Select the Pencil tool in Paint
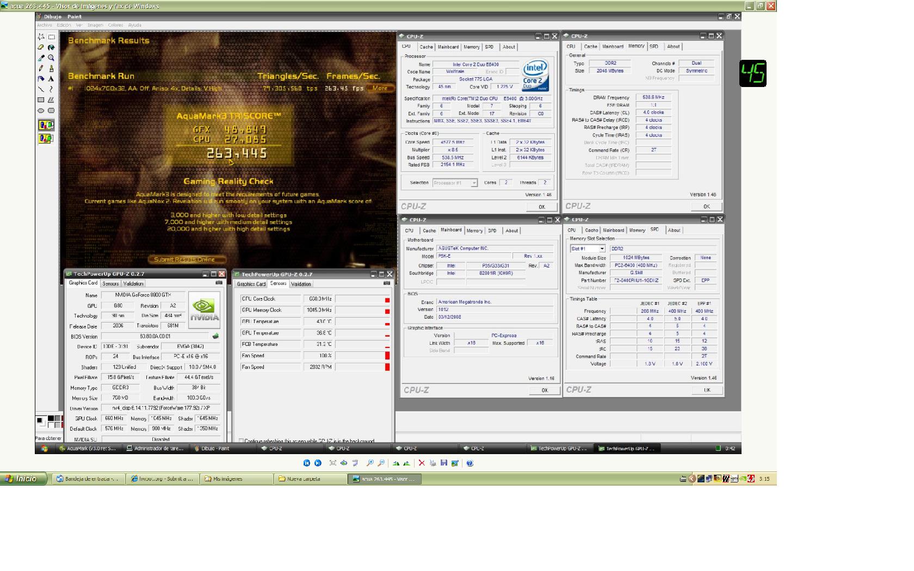This screenshot has width=914, height=571. (x=41, y=69)
